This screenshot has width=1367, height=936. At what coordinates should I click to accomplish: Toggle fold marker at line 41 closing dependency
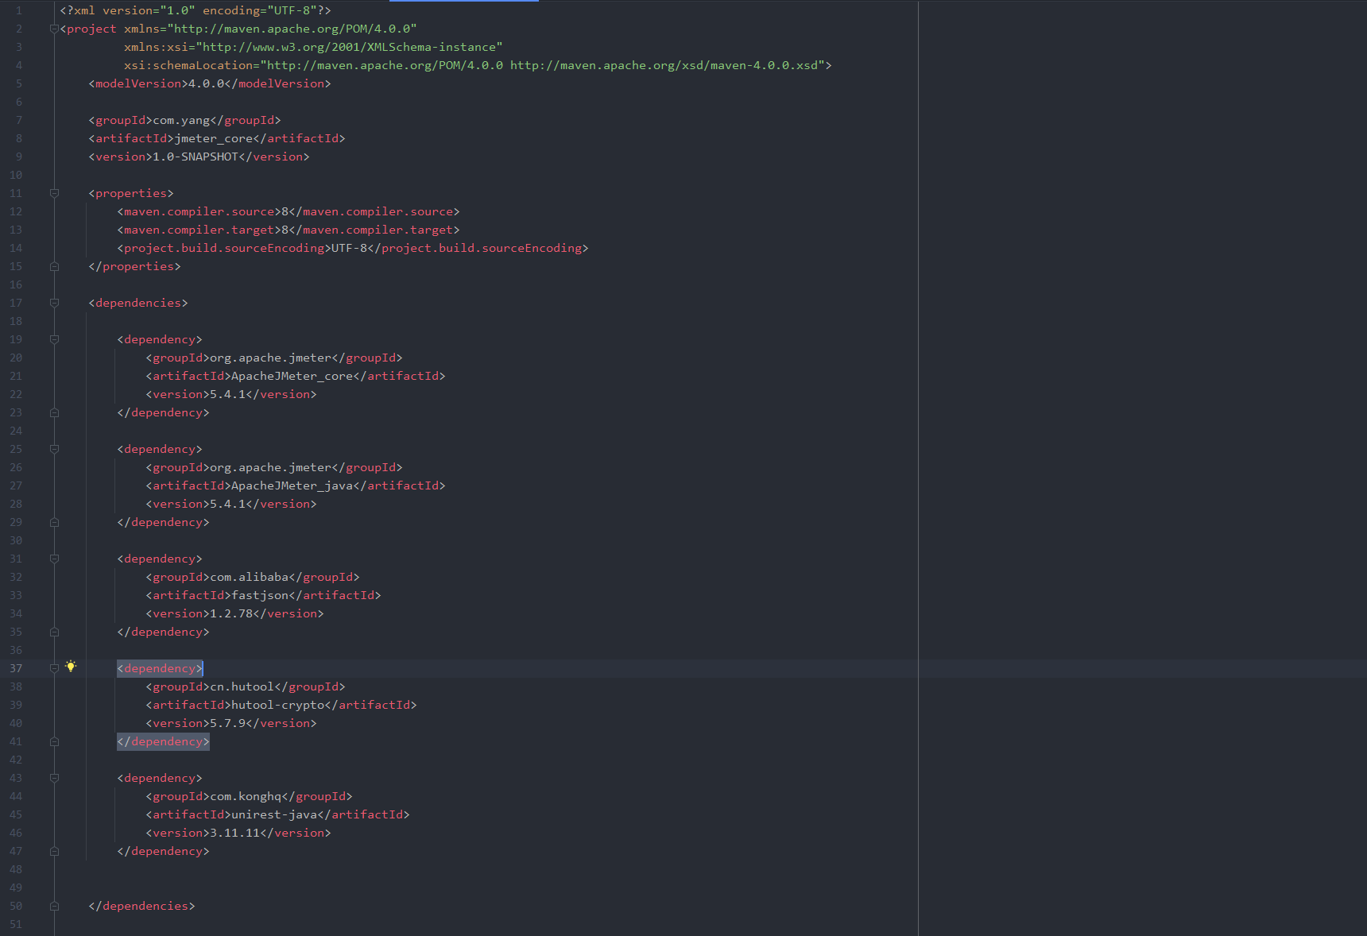point(54,741)
